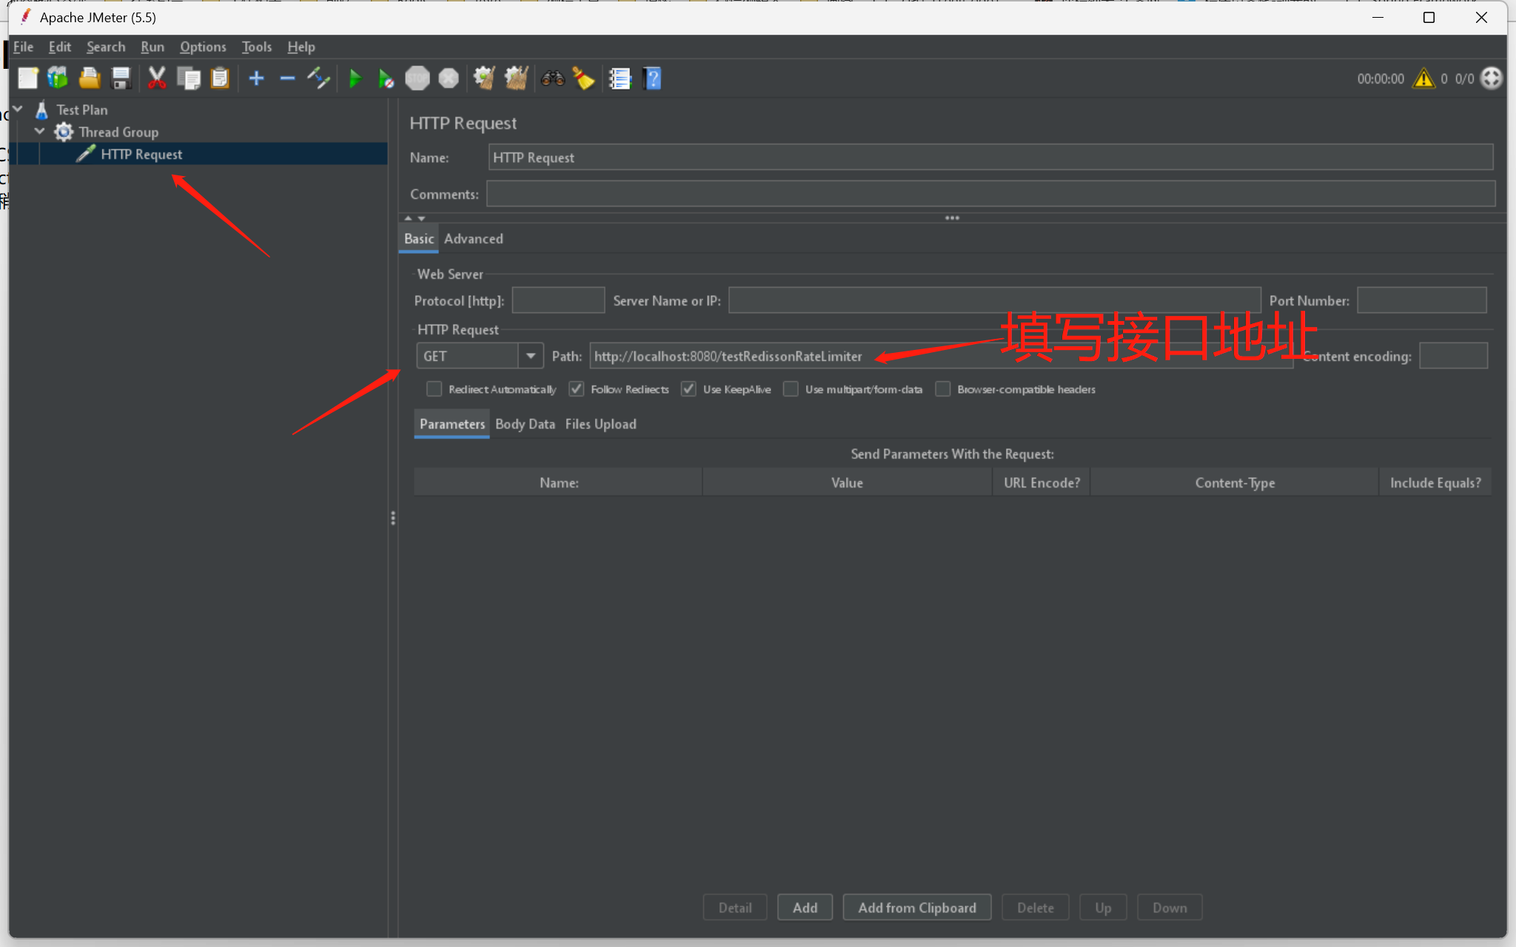Viewport: 1516px width, 947px height.
Task: Open the Options menu
Action: (202, 46)
